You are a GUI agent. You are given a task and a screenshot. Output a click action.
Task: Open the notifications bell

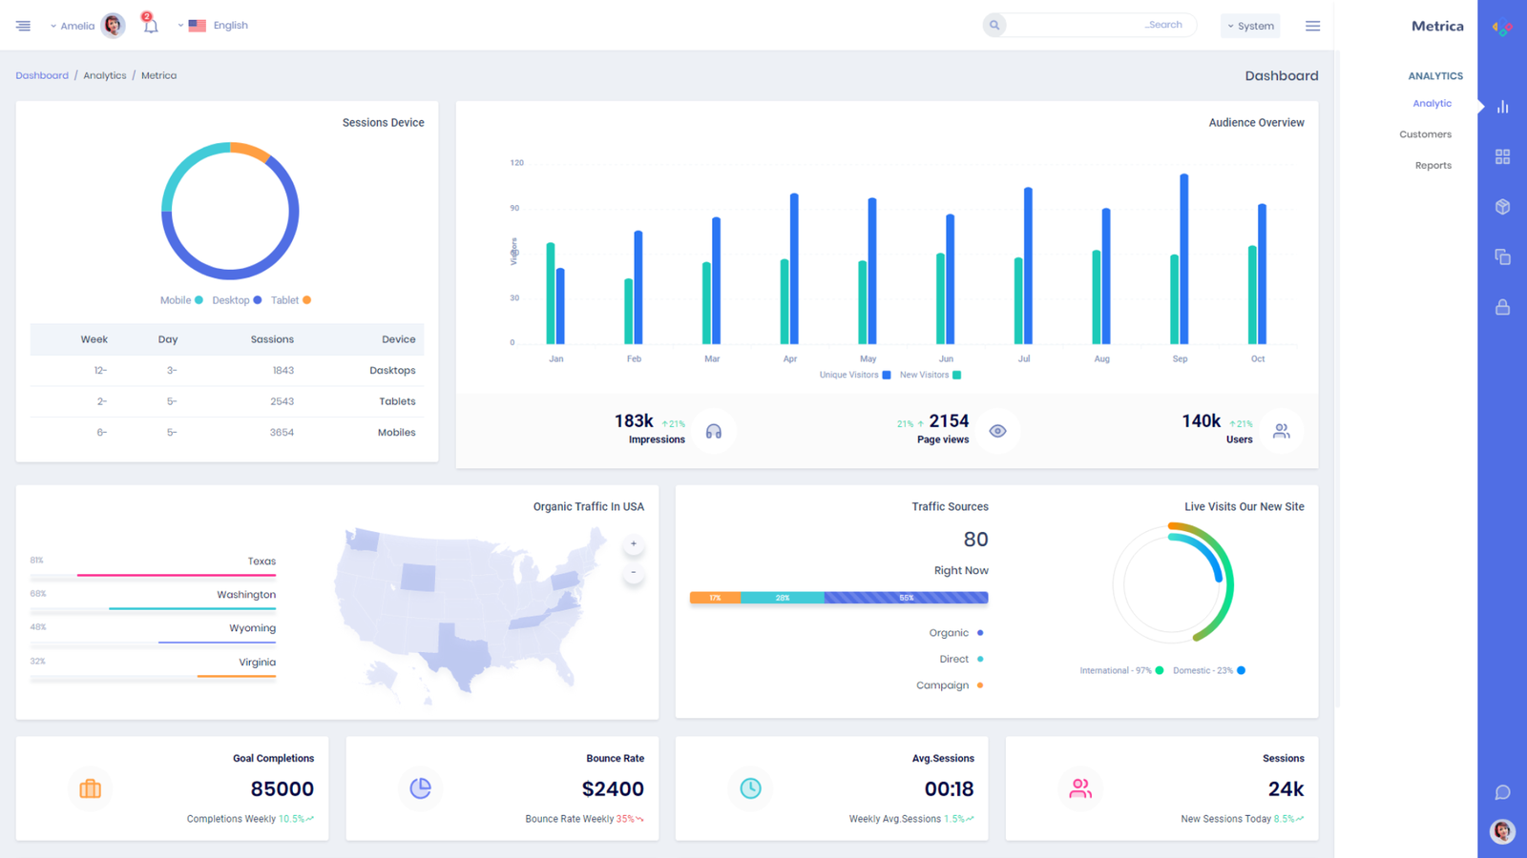point(150,25)
